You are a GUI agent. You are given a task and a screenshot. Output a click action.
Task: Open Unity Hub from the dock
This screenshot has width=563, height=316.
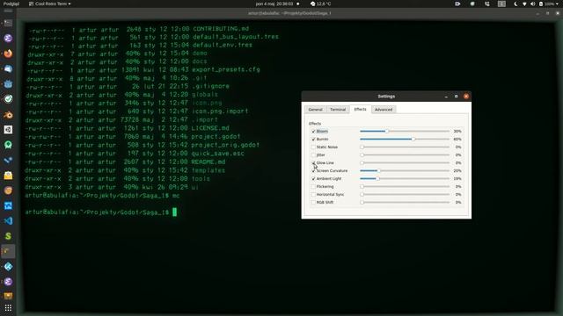tap(8, 130)
